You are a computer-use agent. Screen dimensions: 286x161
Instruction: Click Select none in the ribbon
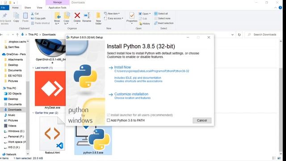[162, 18]
